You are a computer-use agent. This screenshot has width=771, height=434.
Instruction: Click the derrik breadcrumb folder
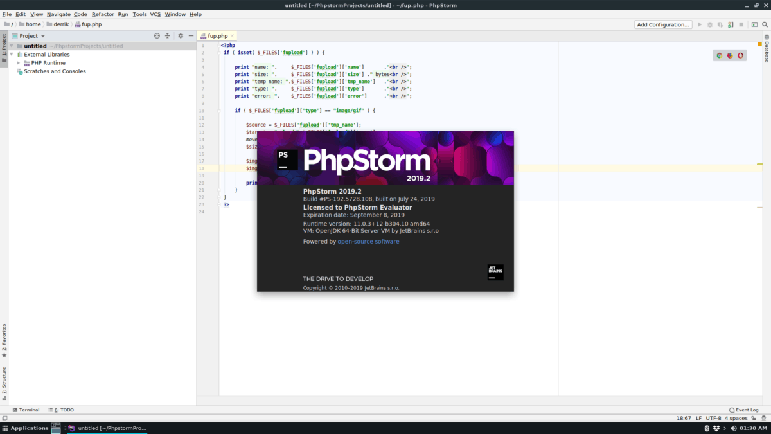[x=57, y=24]
